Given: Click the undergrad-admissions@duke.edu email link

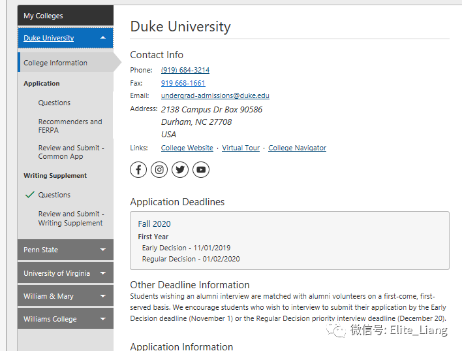Looking at the screenshot, I should (215, 95).
